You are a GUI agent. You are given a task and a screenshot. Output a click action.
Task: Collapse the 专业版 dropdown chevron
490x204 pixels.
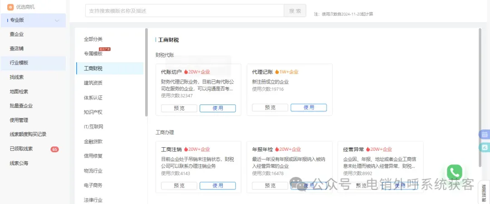(x=57, y=20)
